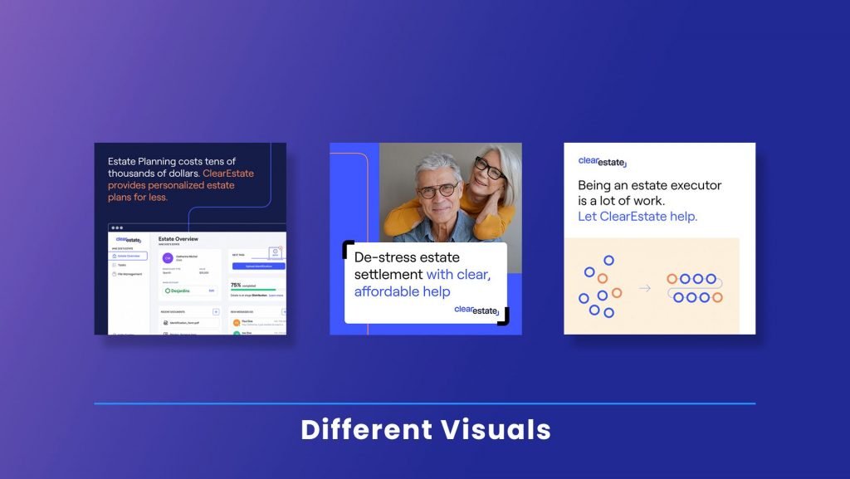The image size is (850, 479).
Task: Open Tasks in the mockup sidebar
Action: click(120, 265)
